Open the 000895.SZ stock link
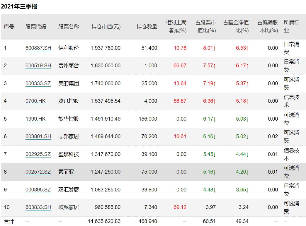 (x=38, y=190)
